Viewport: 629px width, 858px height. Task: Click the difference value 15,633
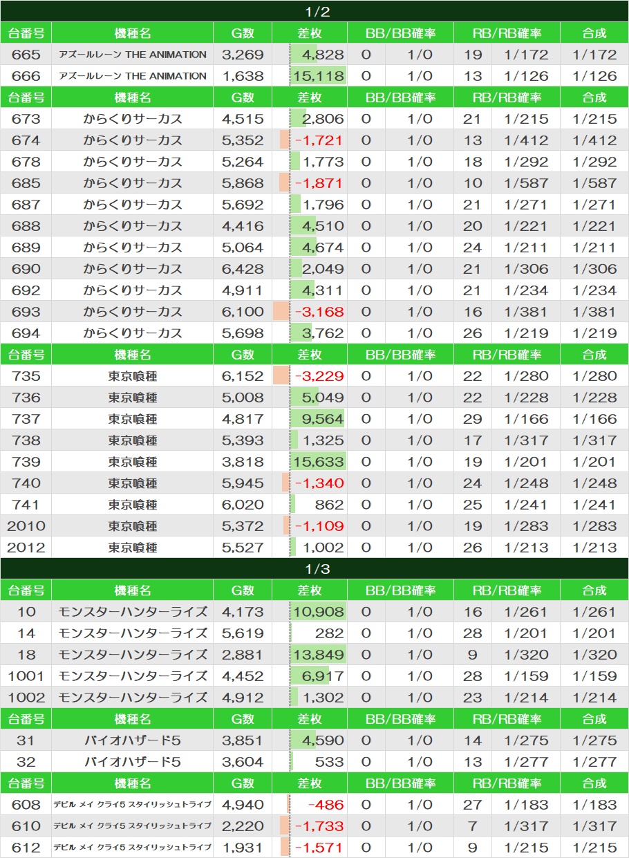[x=318, y=462]
